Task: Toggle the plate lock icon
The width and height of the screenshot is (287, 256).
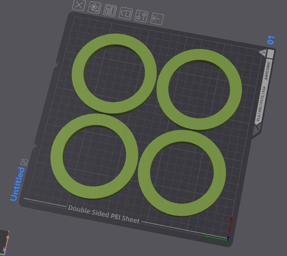Action: (x=126, y=13)
